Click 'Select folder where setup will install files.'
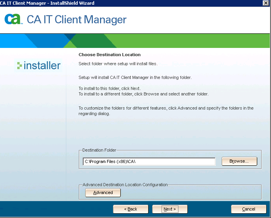 118,64
